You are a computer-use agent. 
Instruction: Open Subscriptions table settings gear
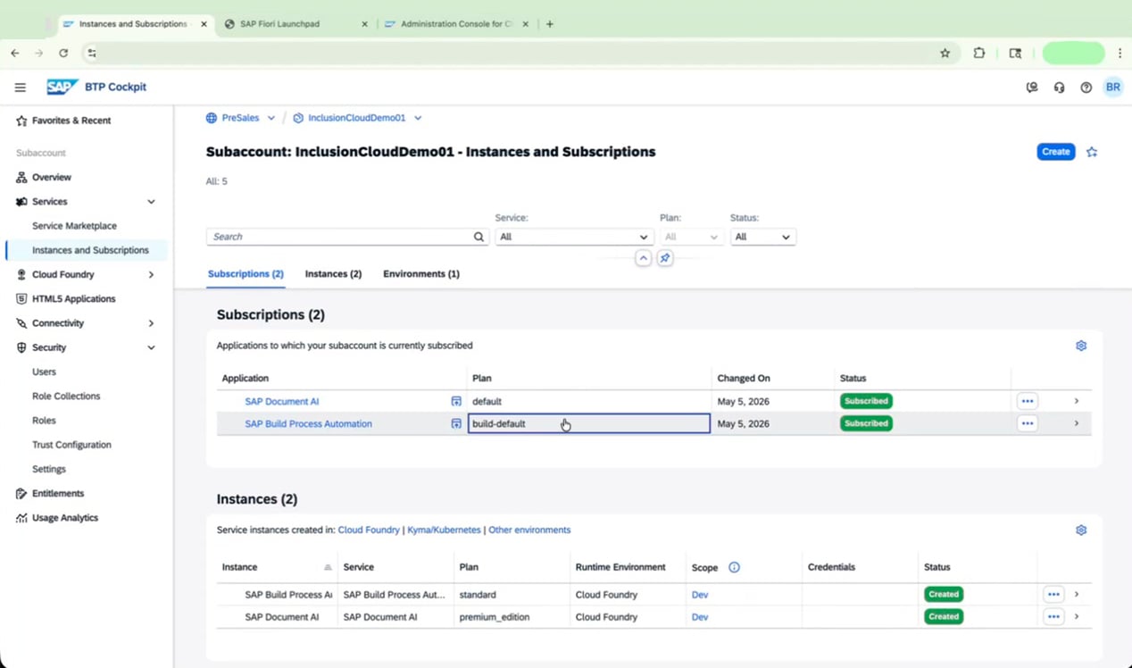pos(1081,346)
